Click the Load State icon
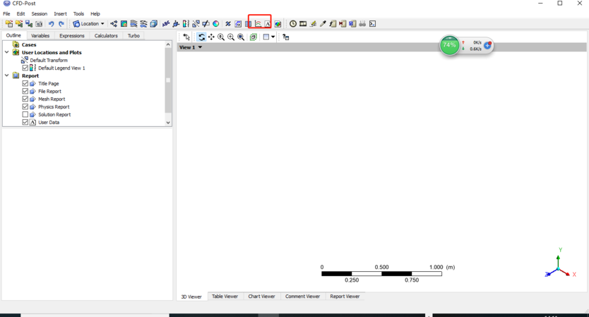Viewport: 589px width, 317px height. pos(19,24)
